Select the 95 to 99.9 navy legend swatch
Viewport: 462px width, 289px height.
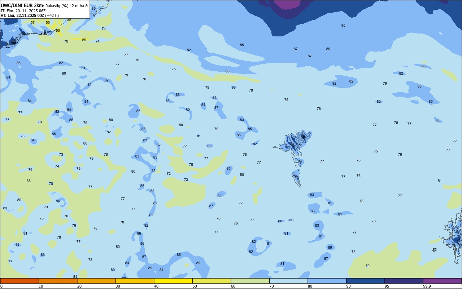coord(404,281)
